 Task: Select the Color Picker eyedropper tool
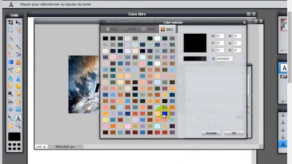point(10,118)
